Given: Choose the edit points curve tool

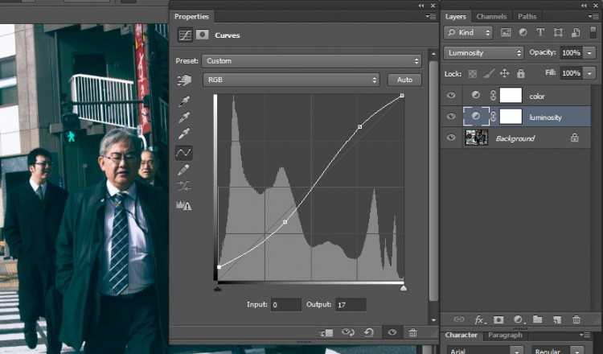Looking at the screenshot, I should tap(184, 152).
